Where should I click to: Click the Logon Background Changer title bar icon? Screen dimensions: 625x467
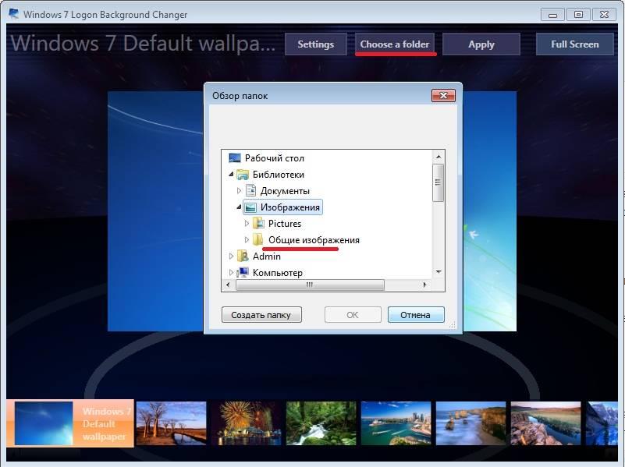click(x=14, y=14)
